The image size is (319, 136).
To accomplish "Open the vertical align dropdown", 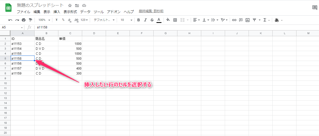I will point(206,20).
